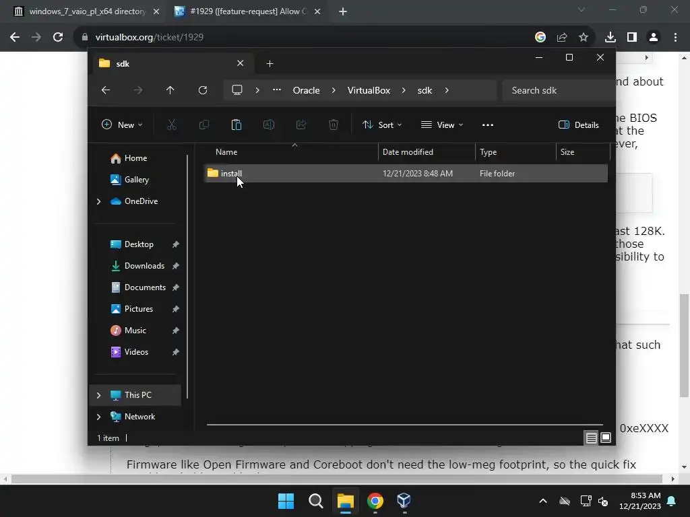Close the sdk Explorer tab
The height and width of the screenshot is (517, 690).
click(x=241, y=63)
